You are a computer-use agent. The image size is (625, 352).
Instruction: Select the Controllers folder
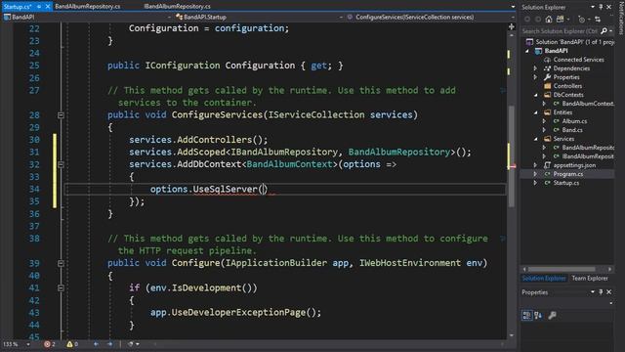point(567,86)
